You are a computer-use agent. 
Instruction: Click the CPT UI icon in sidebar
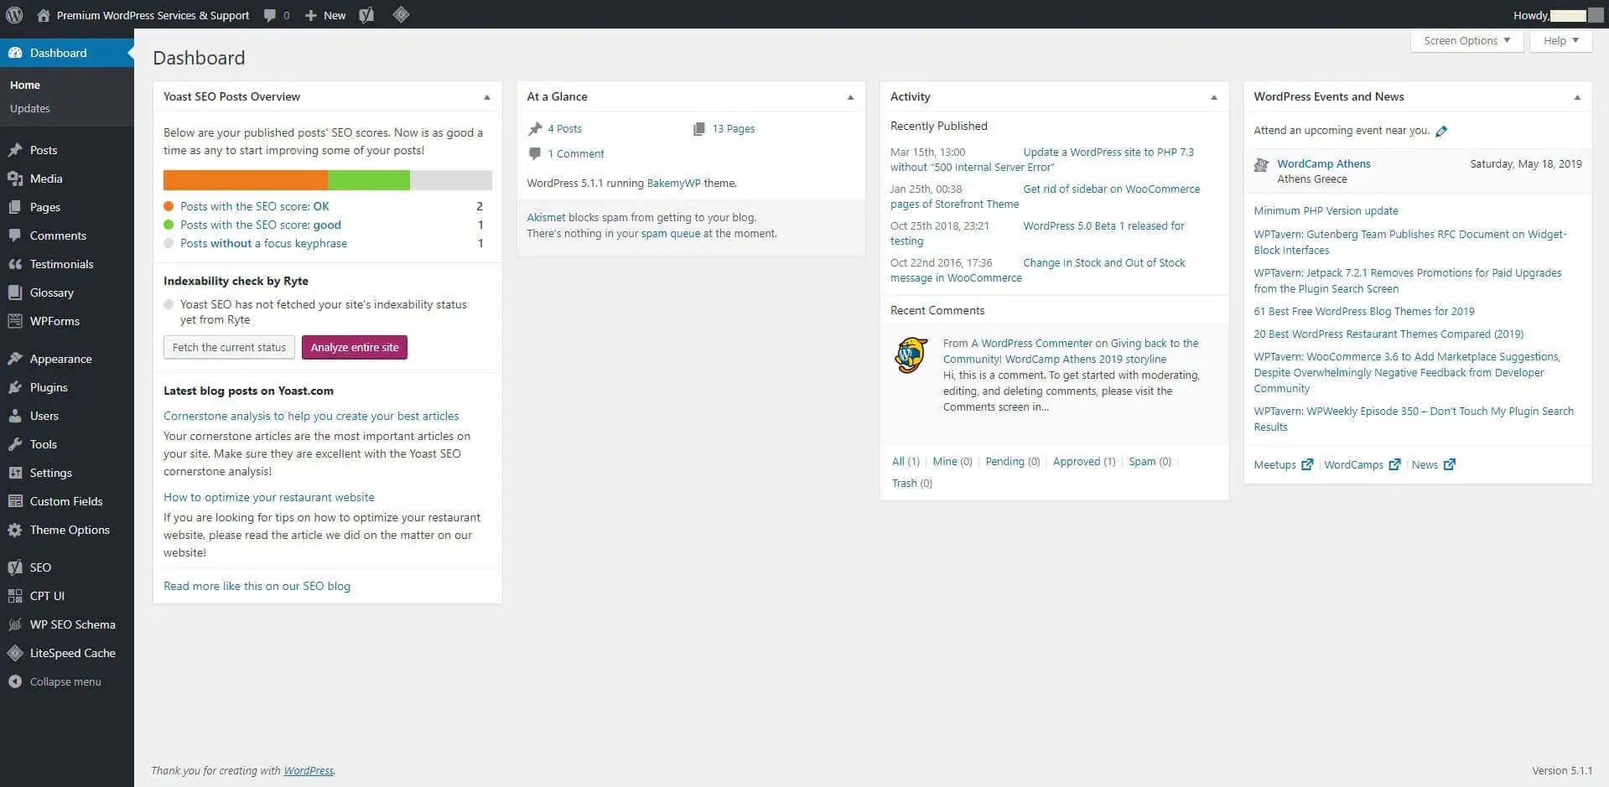pyautogui.click(x=15, y=596)
